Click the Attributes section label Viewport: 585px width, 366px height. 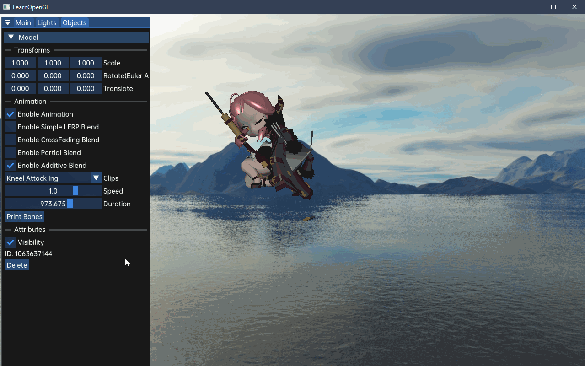pos(30,229)
